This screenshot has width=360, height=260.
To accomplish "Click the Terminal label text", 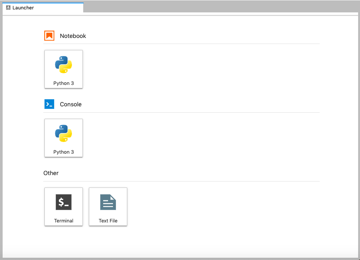I will 64,221.
